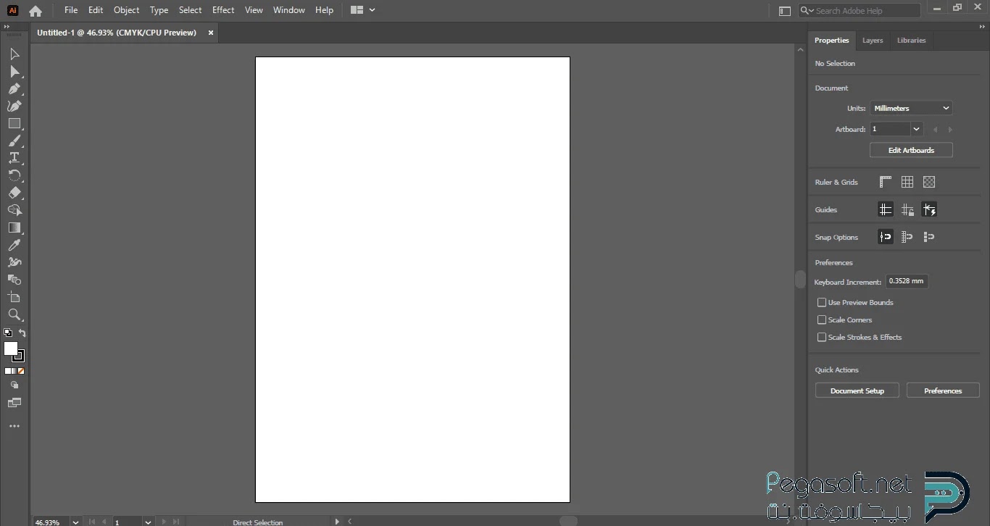Toggle lock guides icon
The height and width of the screenshot is (526, 990).
[x=907, y=209]
